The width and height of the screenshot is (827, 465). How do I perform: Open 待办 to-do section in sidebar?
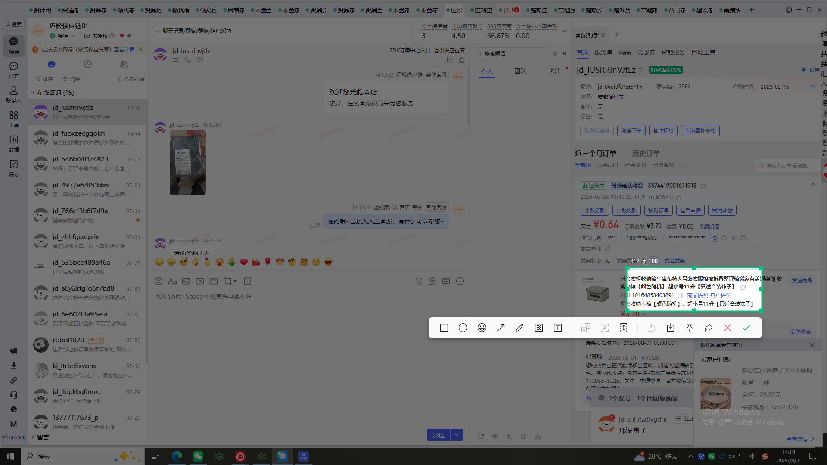14,168
